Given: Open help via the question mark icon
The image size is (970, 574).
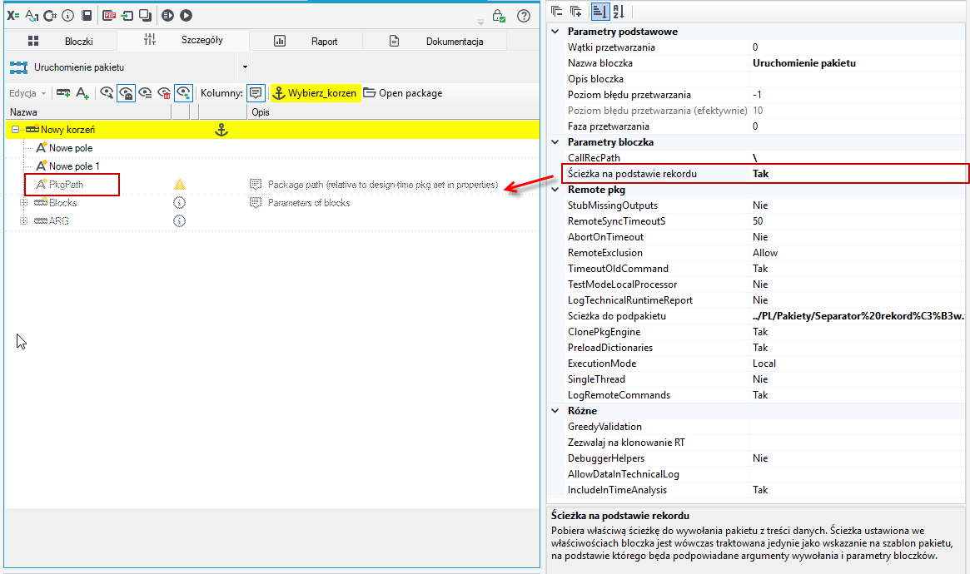Looking at the screenshot, I should pos(524,16).
